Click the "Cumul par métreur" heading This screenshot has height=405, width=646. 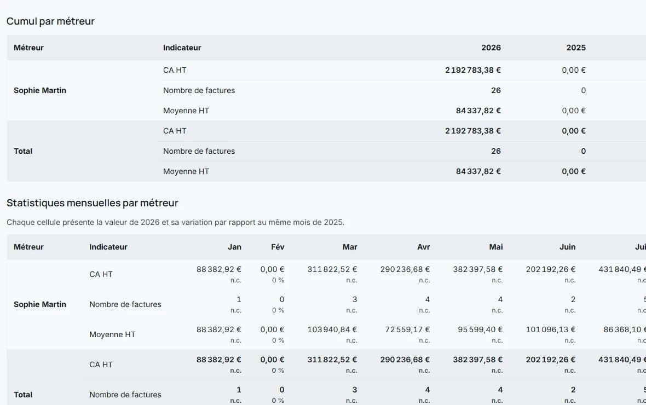click(51, 21)
